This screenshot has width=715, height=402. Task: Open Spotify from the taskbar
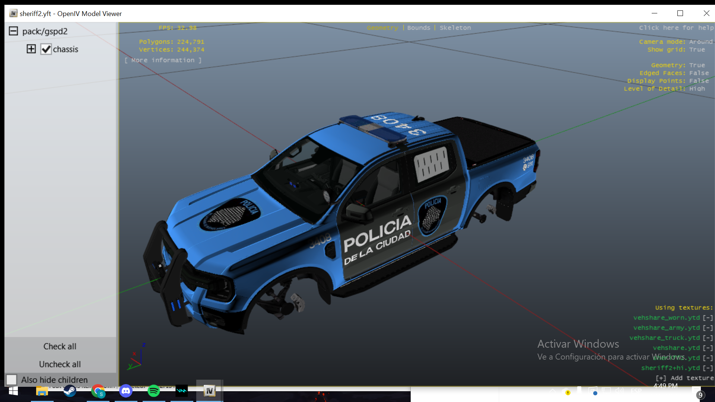click(x=153, y=391)
